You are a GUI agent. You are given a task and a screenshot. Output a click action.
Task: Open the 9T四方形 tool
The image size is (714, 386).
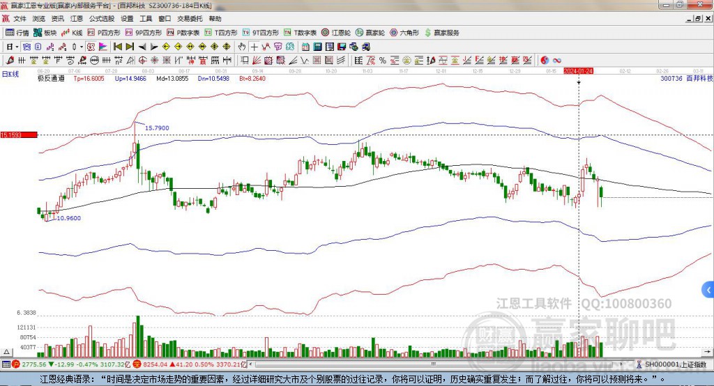(261, 33)
